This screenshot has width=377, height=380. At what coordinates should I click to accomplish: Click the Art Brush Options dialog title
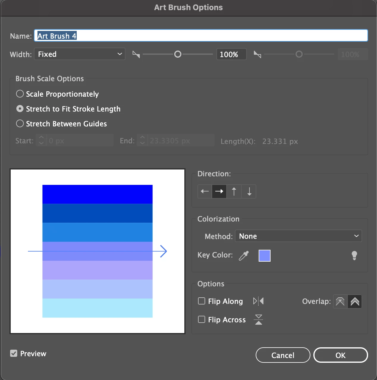188,7
